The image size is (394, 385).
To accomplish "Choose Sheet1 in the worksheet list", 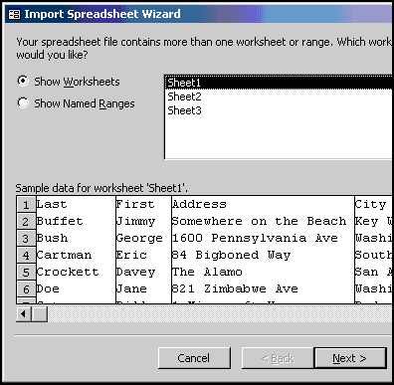I will pos(280,83).
